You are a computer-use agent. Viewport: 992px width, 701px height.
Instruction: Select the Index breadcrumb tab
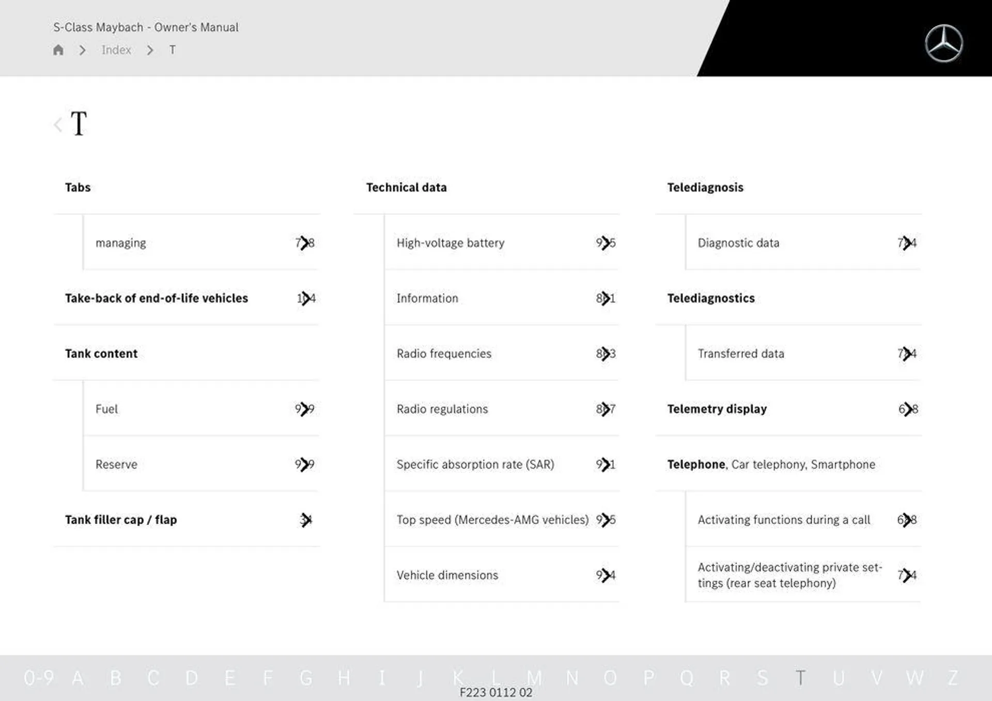[116, 49]
